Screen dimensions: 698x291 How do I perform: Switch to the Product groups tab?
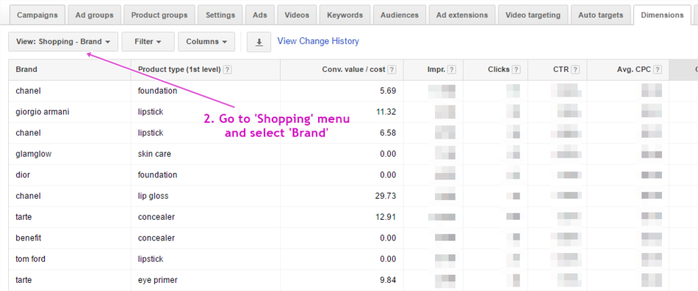coord(159,15)
